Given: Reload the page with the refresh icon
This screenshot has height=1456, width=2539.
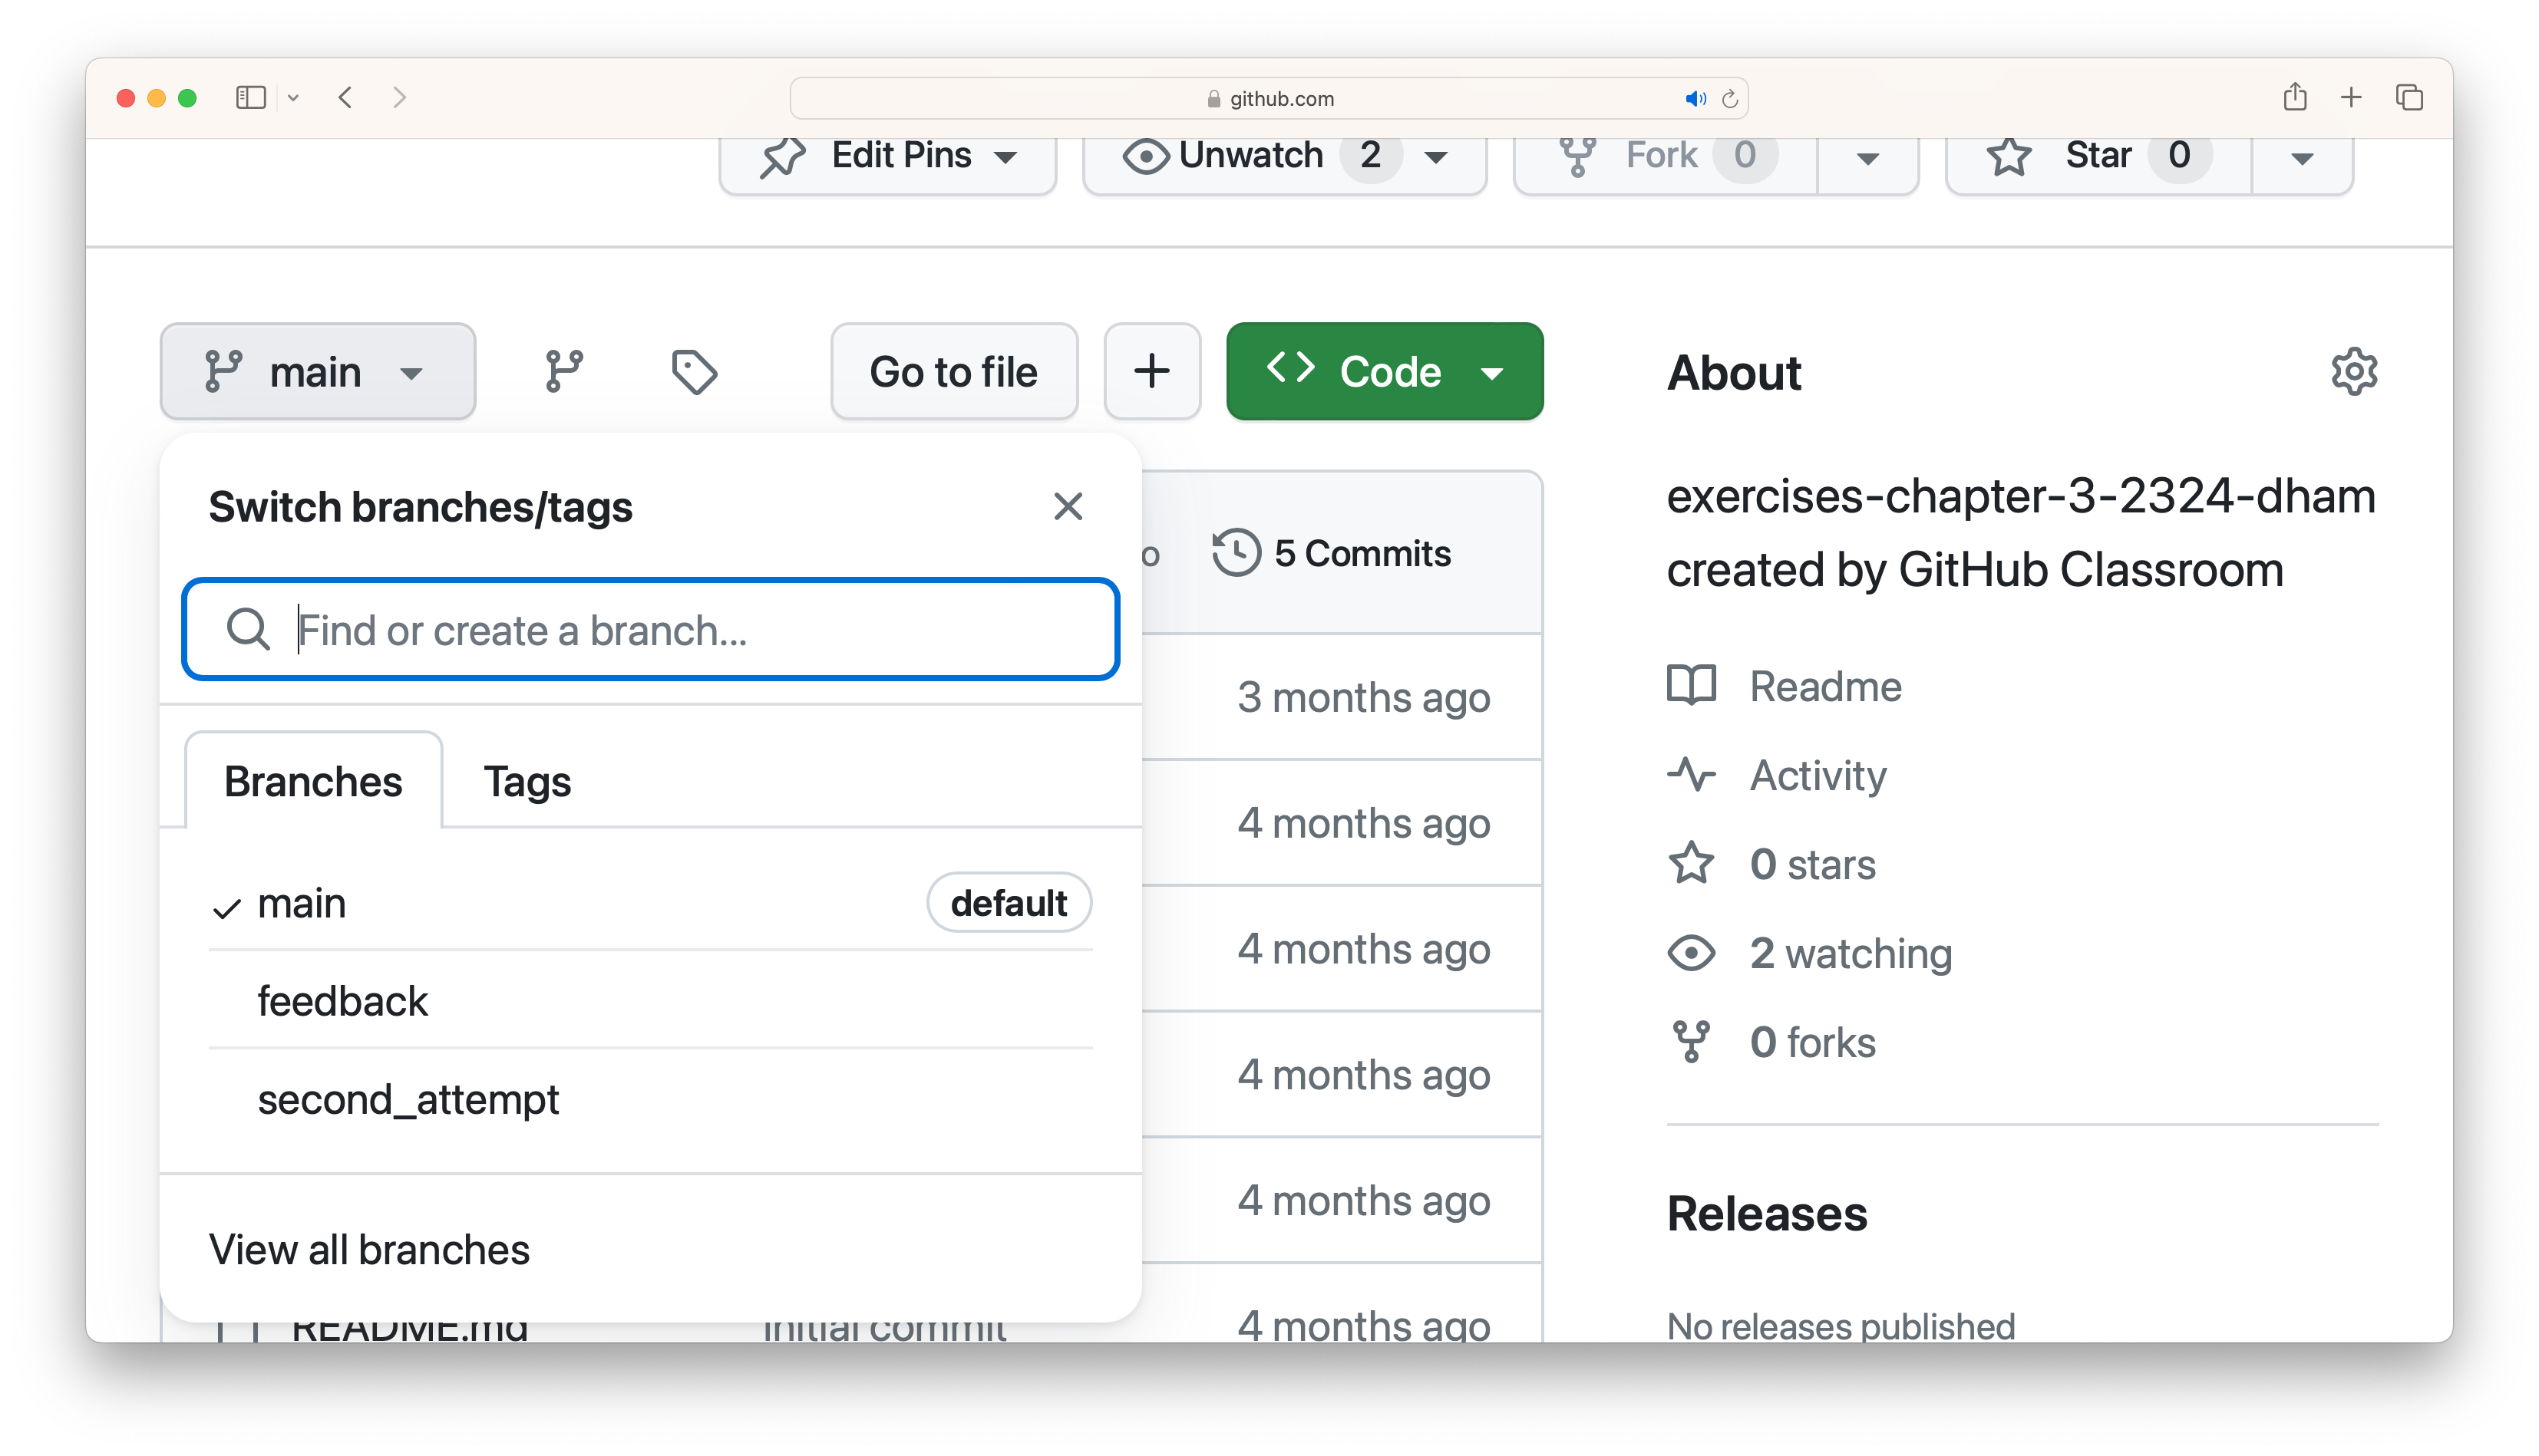Looking at the screenshot, I should [1730, 98].
